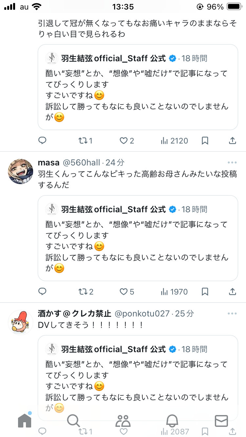Viewport: 246px width, 437px height.
Task: Open more options for masa's post
Action: point(232,162)
